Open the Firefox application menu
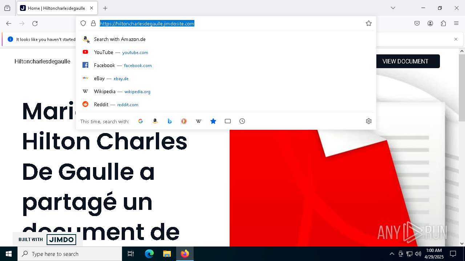 coord(456,24)
